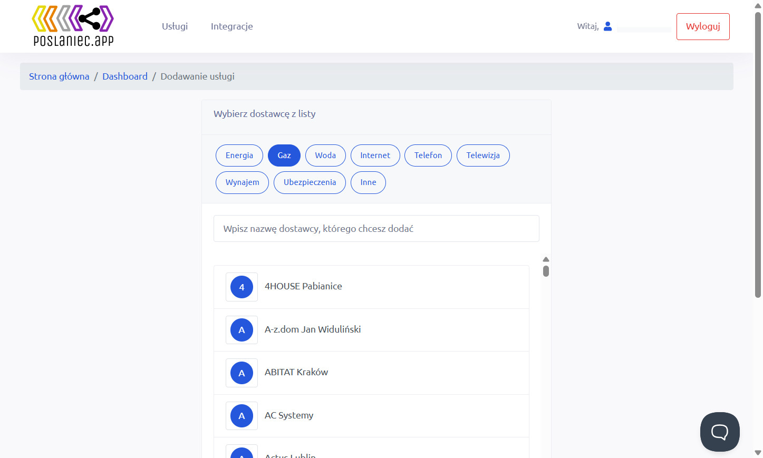This screenshot has height=458, width=763.
Task: Select the Telefon category filter
Action: point(428,155)
